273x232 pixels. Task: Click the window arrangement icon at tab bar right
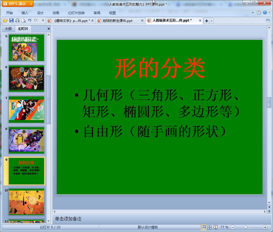(x=268, y=21)
